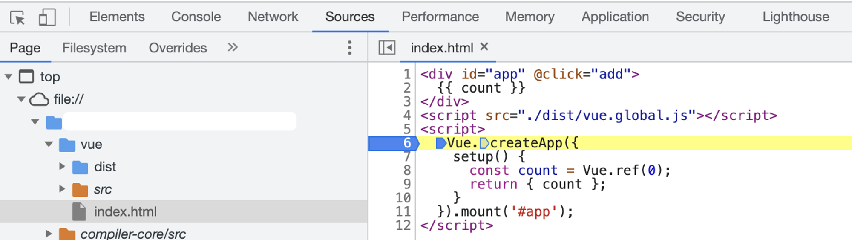The image size is (852, 240).
Task: Hide the navigator sidebar with the toggle icon
Action: (x=387, y=47)
